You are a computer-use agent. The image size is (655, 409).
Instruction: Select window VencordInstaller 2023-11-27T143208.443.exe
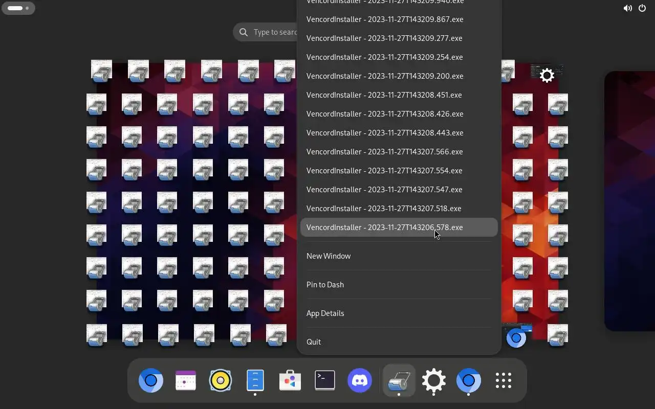(x=399, y=133)
